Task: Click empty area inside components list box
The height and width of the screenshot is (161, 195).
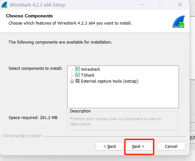Action: click(123, 96)
